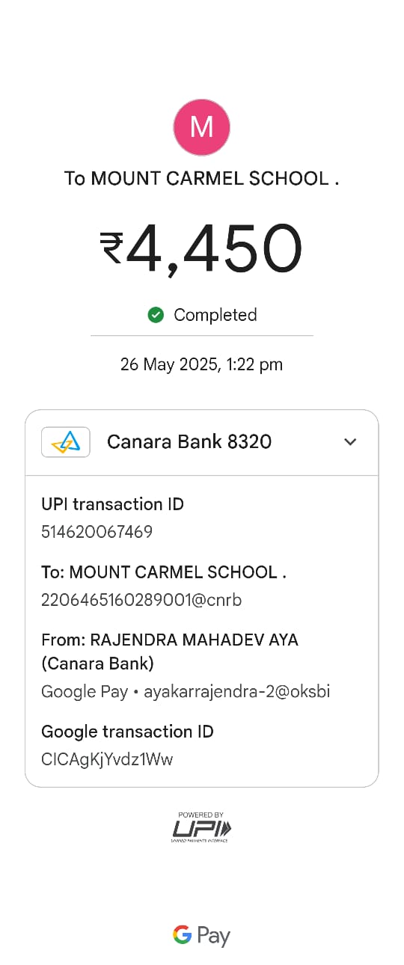404x965 pixels.
Task: Click the sender ID ayakarrajendra-2@oksbi
Action: (x=237, y=691)
